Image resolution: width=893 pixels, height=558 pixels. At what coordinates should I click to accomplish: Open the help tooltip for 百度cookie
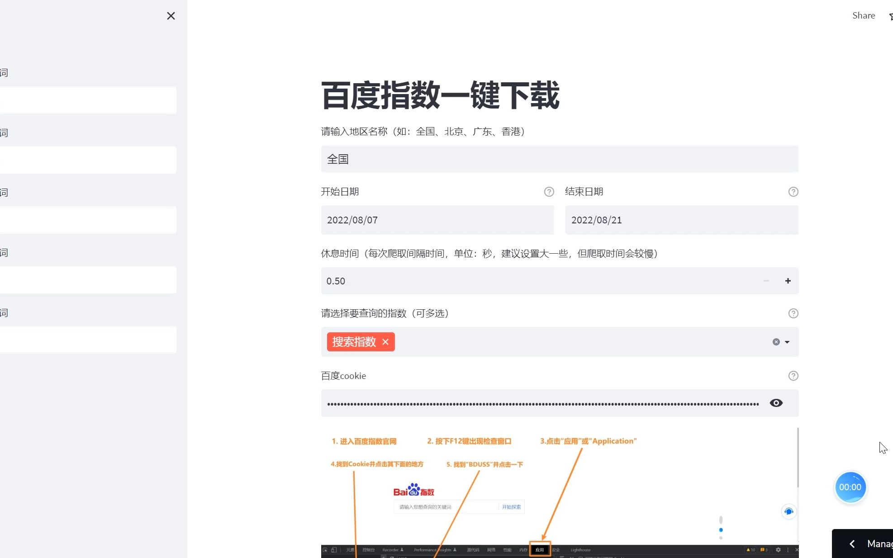[x=793, y=376]
